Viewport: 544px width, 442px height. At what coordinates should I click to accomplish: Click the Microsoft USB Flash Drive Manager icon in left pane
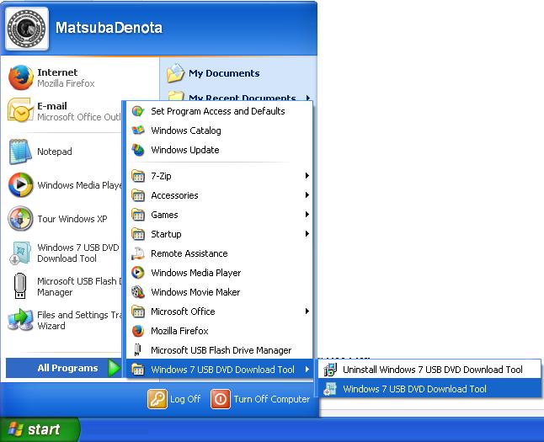[20, 286]
